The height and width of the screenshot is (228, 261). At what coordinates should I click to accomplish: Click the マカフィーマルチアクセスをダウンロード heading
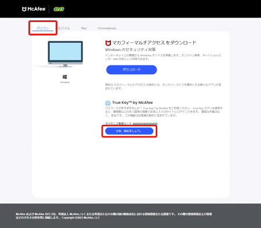click(x=154, y=43)
